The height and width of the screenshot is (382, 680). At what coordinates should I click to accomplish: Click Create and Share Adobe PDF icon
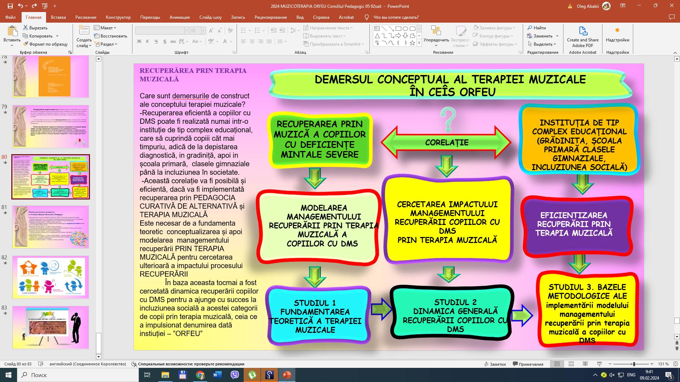pyautogui.click(x=583, y=31)
